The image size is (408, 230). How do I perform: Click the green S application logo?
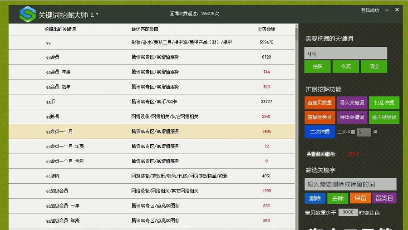[28, 14]
